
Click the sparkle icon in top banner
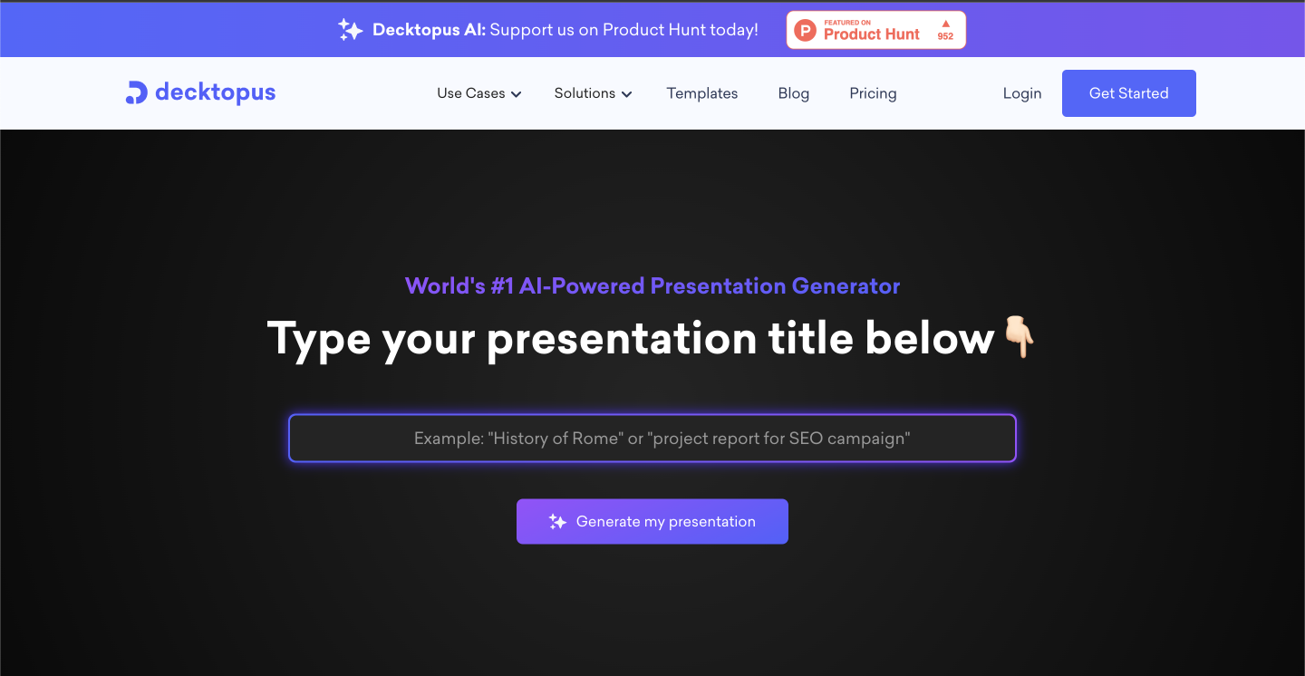350,30
